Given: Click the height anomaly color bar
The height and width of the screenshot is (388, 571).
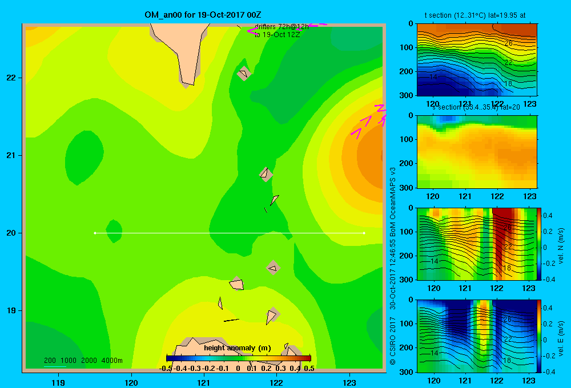Looking at the screenshot, I should [x=239, y=358].
